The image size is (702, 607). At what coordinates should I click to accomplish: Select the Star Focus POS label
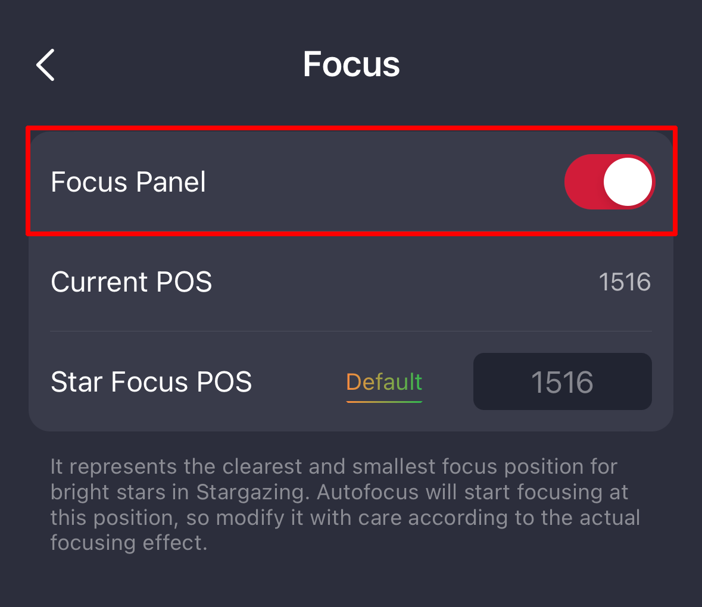tap(151, 381)
